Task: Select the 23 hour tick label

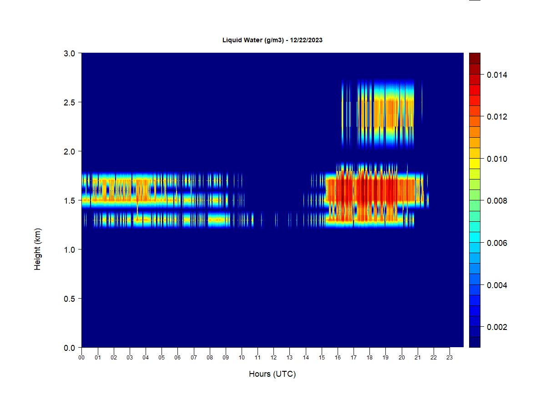Action: tap(450, 357)
